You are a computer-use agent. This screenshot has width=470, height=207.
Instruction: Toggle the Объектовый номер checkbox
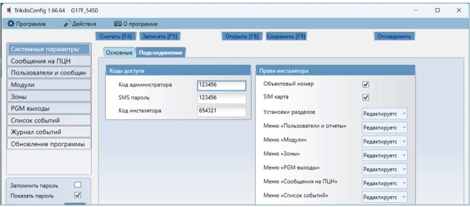366,84
